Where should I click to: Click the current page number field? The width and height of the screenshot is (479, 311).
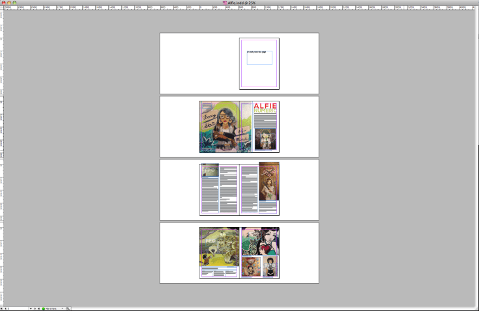coord(18,308)
